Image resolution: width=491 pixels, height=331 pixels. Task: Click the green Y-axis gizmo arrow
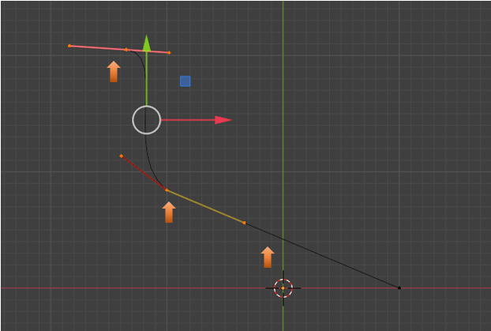click(146, 43)
